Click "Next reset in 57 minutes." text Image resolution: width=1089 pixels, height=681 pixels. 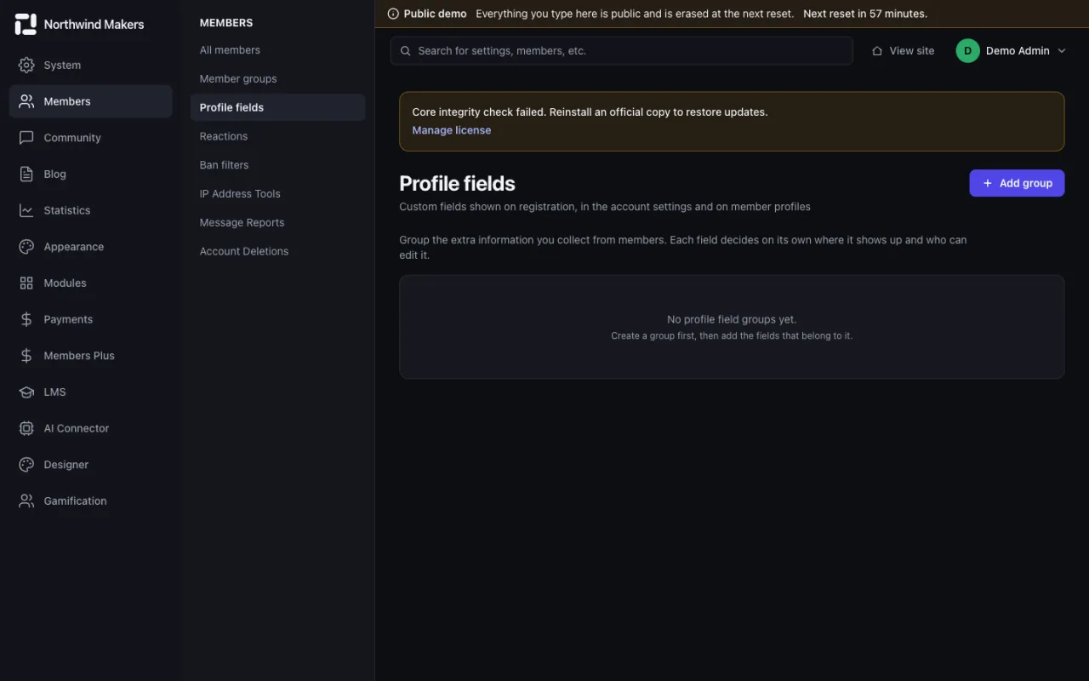865,14
